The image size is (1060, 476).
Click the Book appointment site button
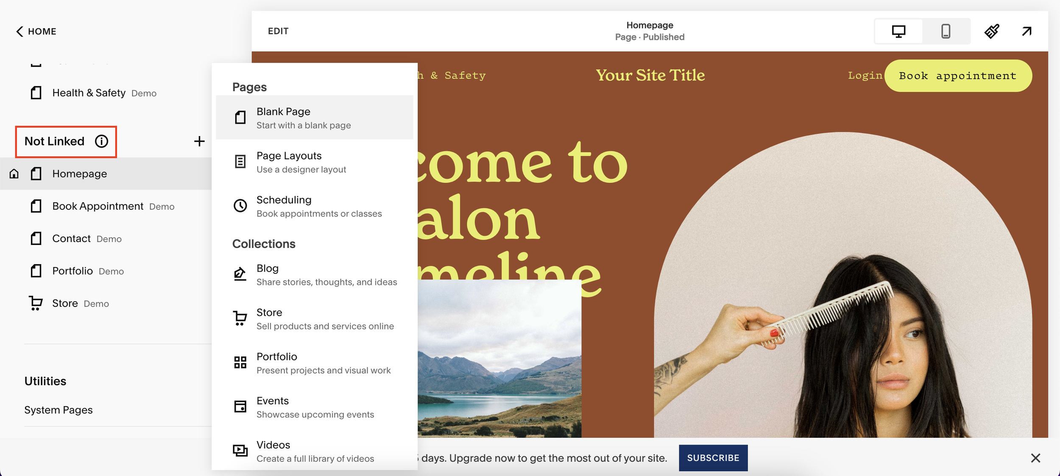coord(958,75)
